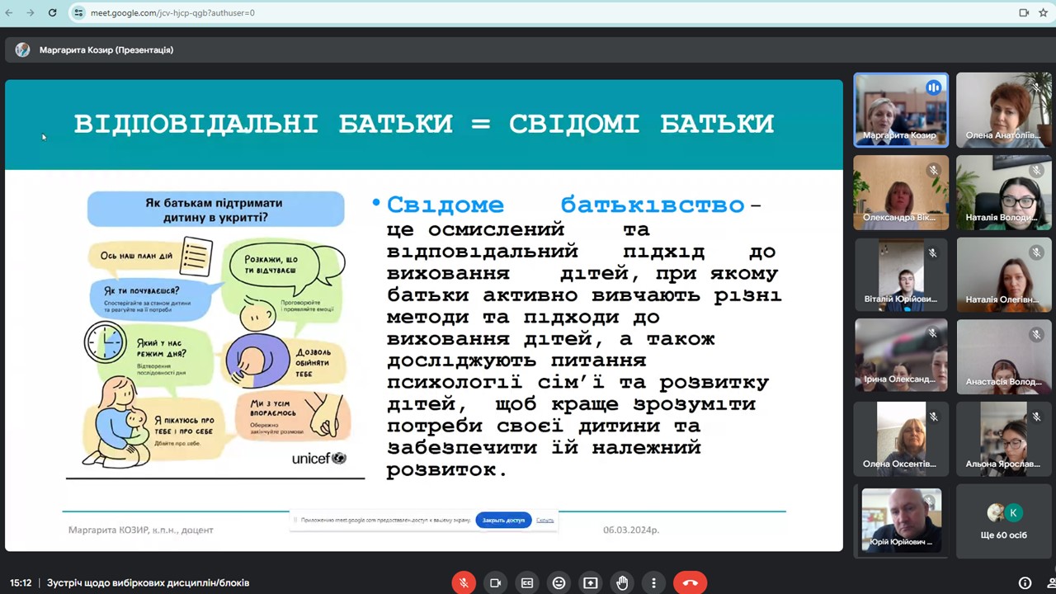Toggle mute on Олександра's participant tile

click(x=933, y=170)
